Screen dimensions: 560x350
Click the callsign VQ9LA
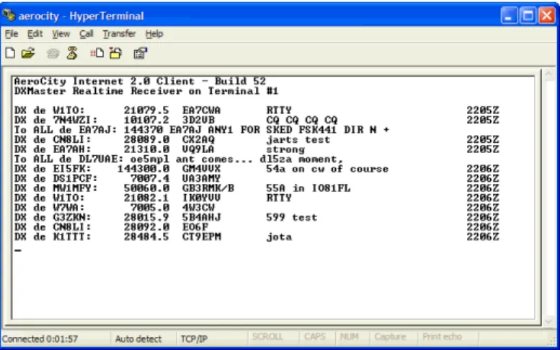(198, 149)
